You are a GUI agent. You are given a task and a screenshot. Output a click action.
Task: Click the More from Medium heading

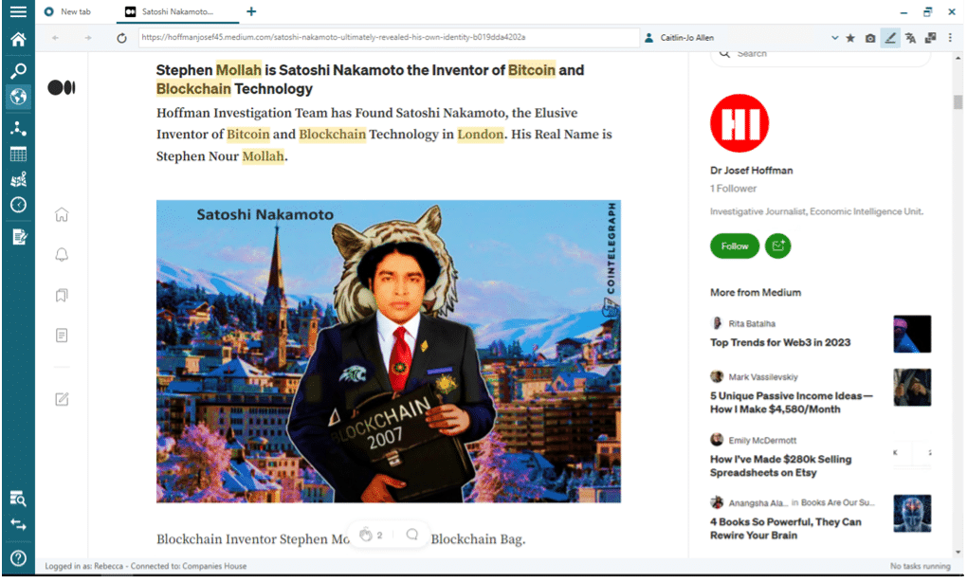point(756,293)
